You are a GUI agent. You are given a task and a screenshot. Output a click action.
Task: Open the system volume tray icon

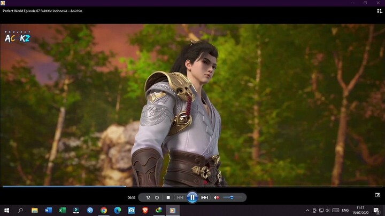(x=328, y=210)
